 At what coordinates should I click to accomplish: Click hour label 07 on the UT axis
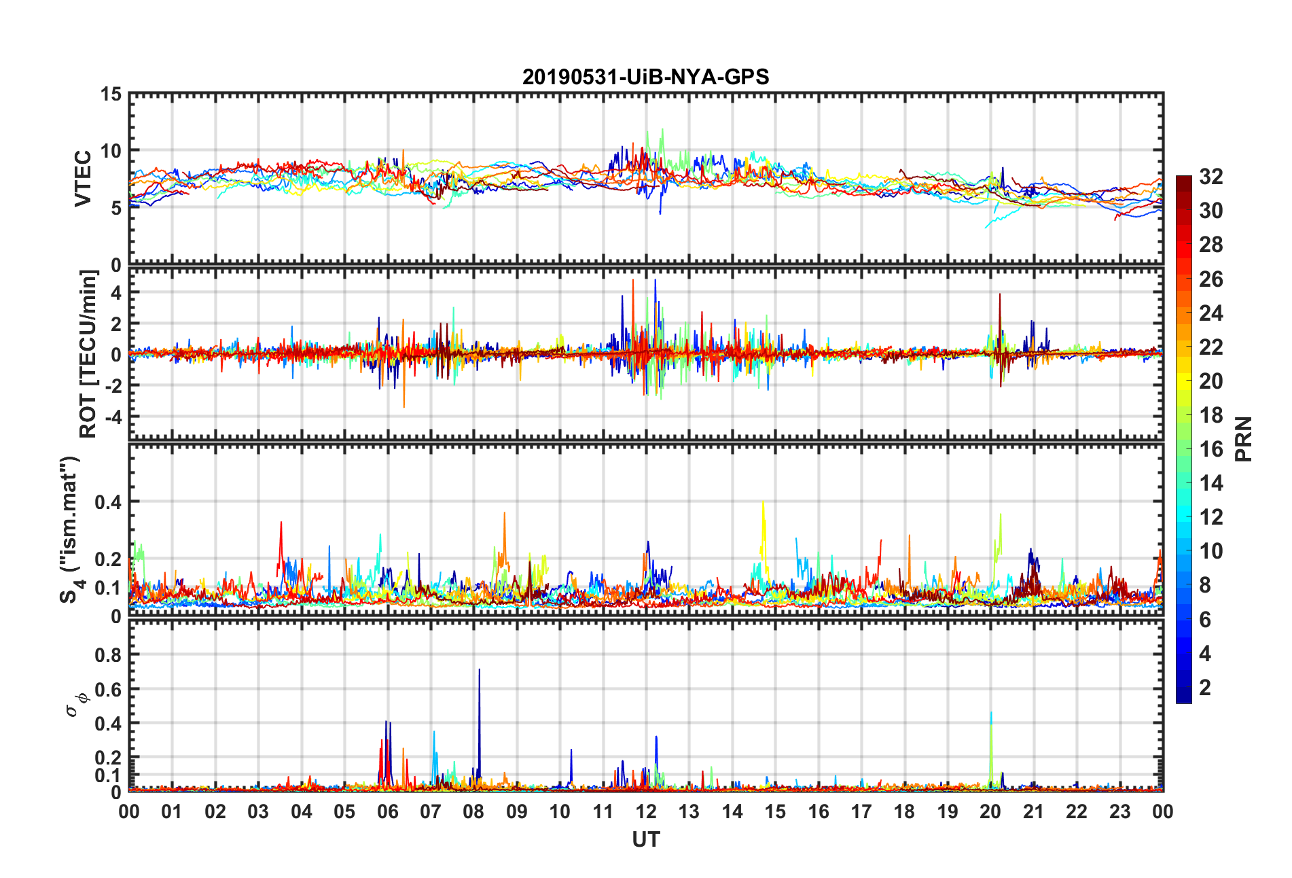coord(431,811)
